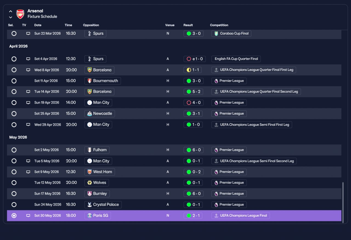351x240 pixels.
Task: Select the Fulham fixture radio button
Action: tap(14, 150)
